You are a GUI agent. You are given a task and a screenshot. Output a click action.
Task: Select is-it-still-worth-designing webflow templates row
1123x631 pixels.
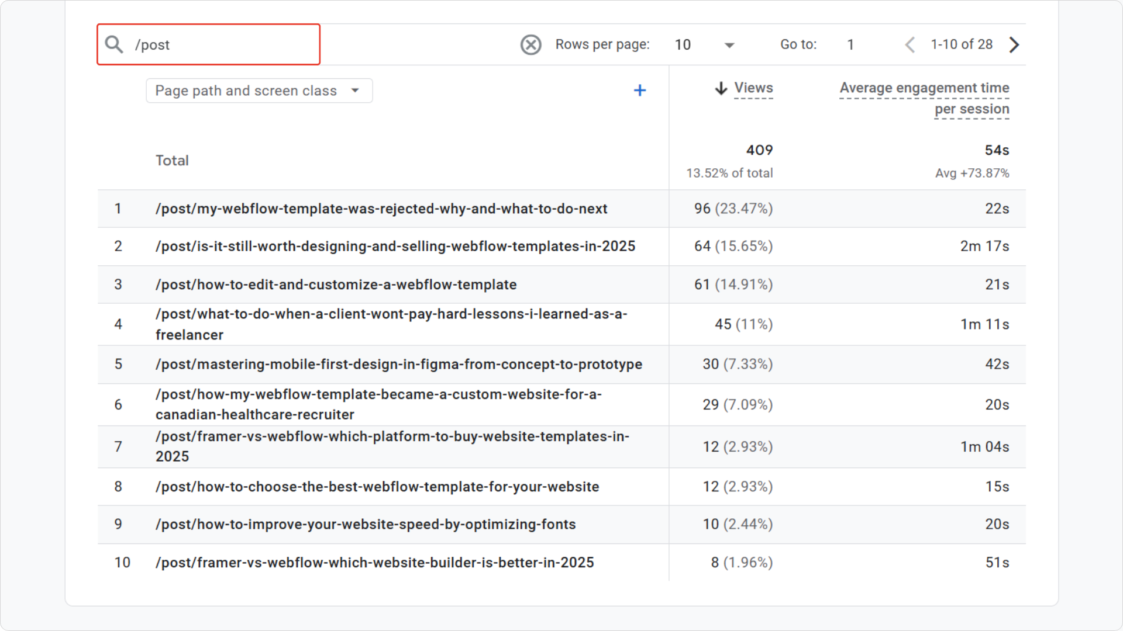[x=395, y=246]
